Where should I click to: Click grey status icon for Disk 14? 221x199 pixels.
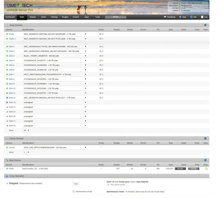tap(7, 107)
